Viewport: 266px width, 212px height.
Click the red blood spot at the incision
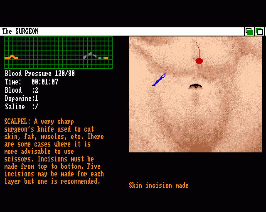coord(199,61)
